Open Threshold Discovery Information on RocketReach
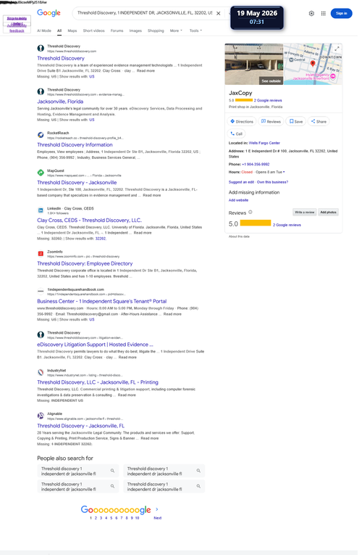 tap(75, 145)
